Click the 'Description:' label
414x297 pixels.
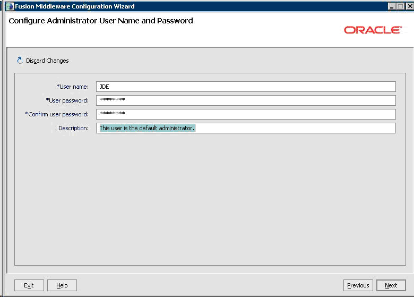pyautogui.click(x=73, y=128)
